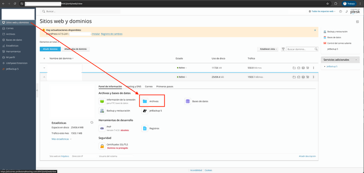Open the folder icon on the 11726 MB row
Viewport: 364px width, 173px height.
294,68
